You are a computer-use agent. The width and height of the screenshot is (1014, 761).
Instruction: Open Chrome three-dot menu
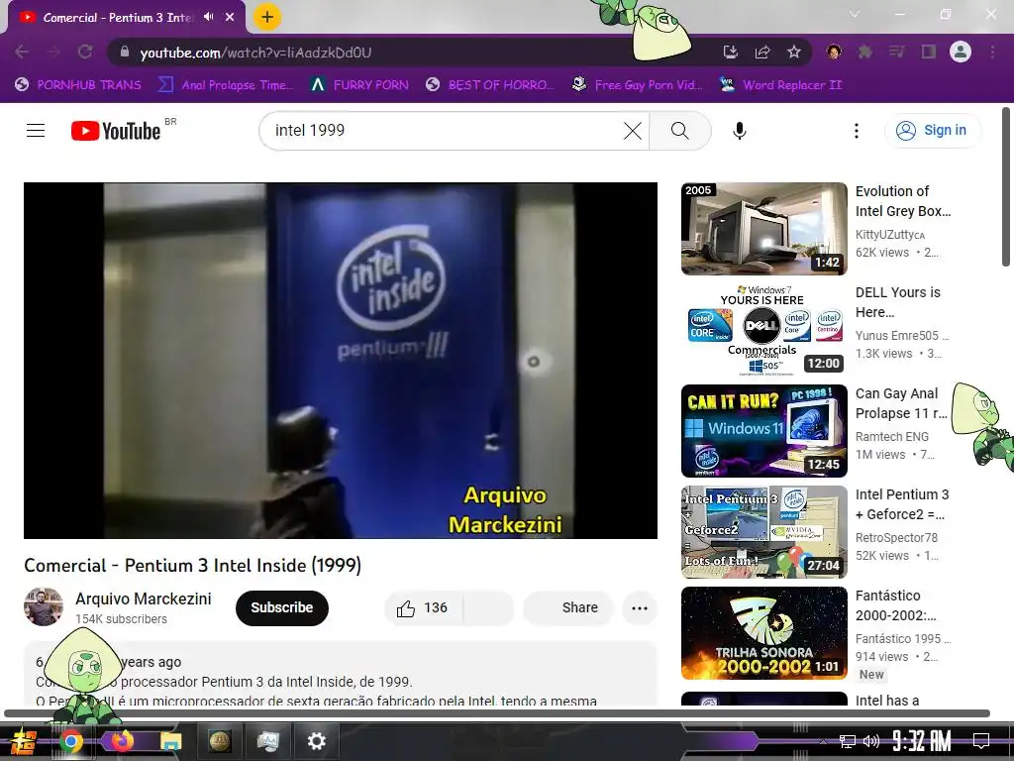992,52
